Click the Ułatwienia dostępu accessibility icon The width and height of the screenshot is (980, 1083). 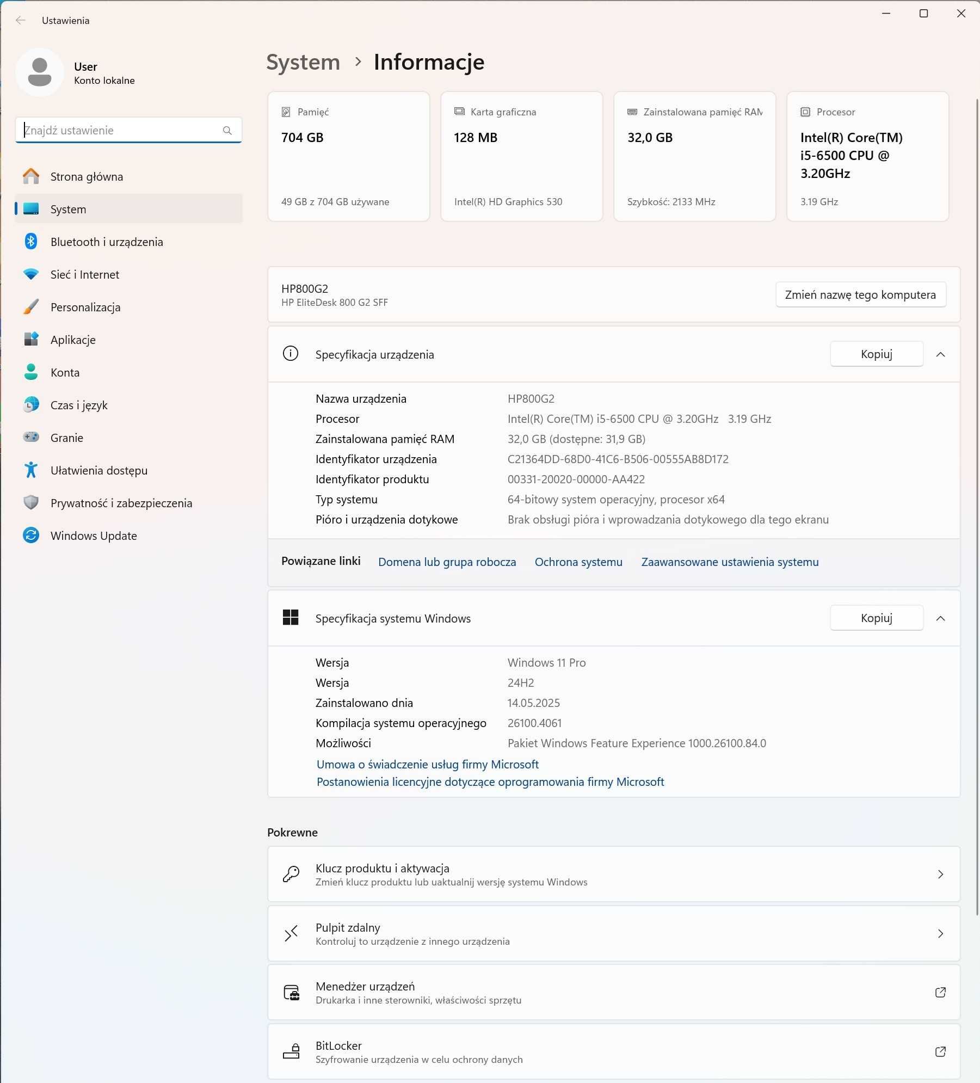[31, 470]
